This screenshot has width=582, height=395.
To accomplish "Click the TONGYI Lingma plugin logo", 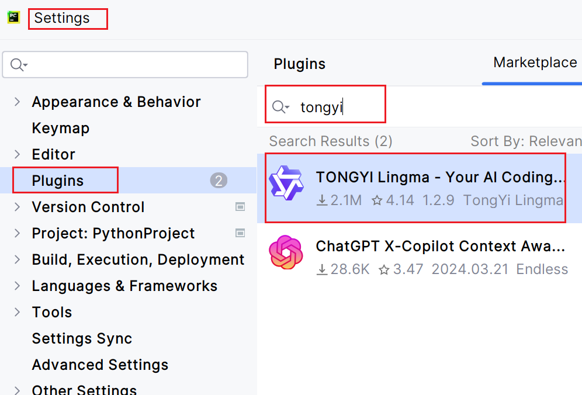I will point(286,183).
